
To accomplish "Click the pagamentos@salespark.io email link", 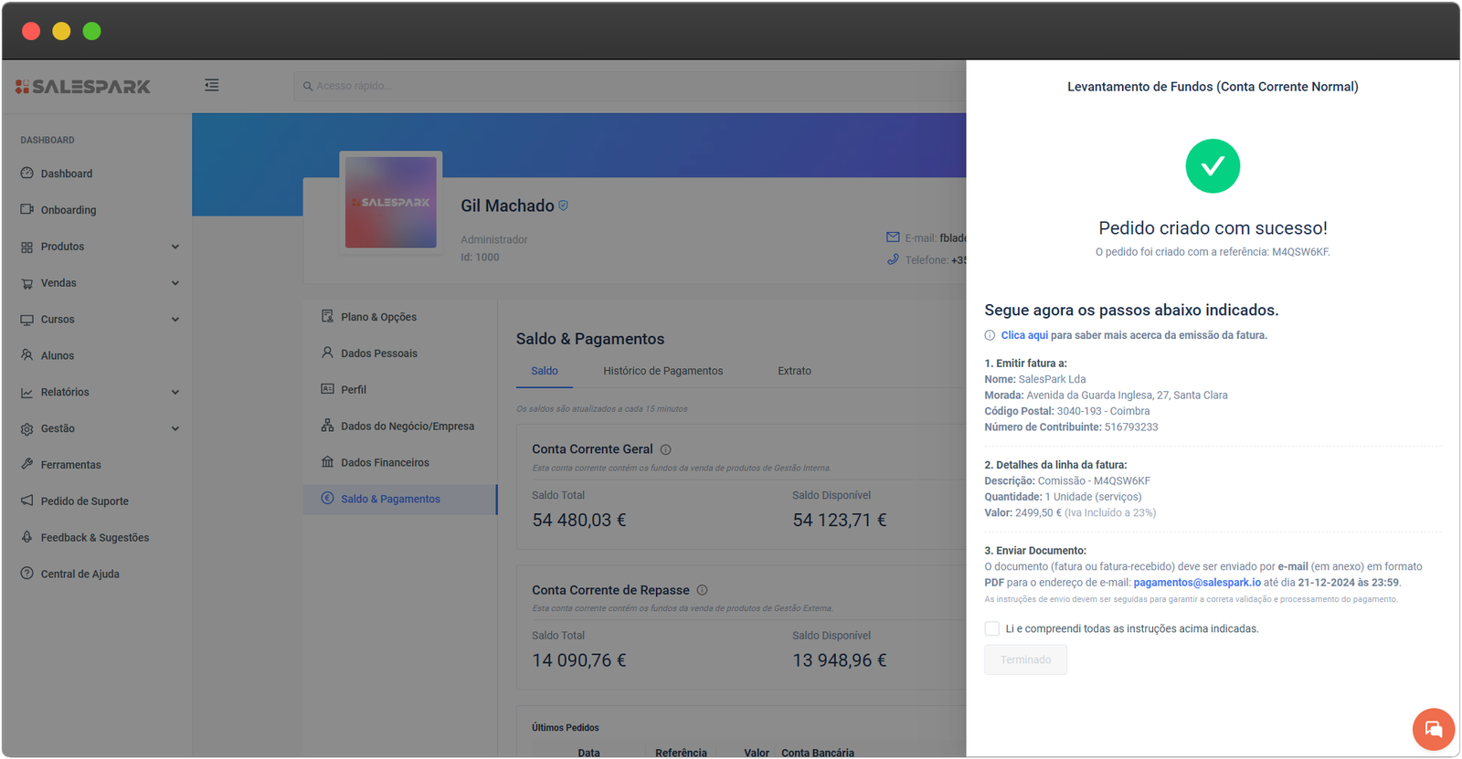I will 1197,583.
